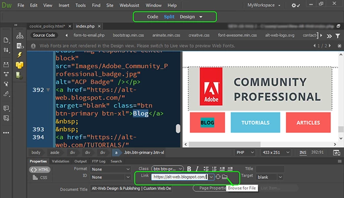Viewport: 344px width, 198px height.
Task: Open the Insert menu
Action: pyautogui.click(x=64, y=5)
